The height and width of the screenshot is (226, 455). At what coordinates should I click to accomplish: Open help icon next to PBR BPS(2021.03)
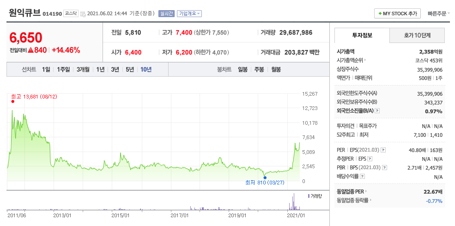[385, 168]
